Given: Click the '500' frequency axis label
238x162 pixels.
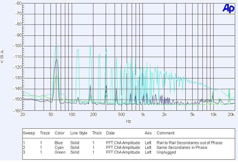Looking at the screenshot, I should pyautogui.click(x=121, y=114).
